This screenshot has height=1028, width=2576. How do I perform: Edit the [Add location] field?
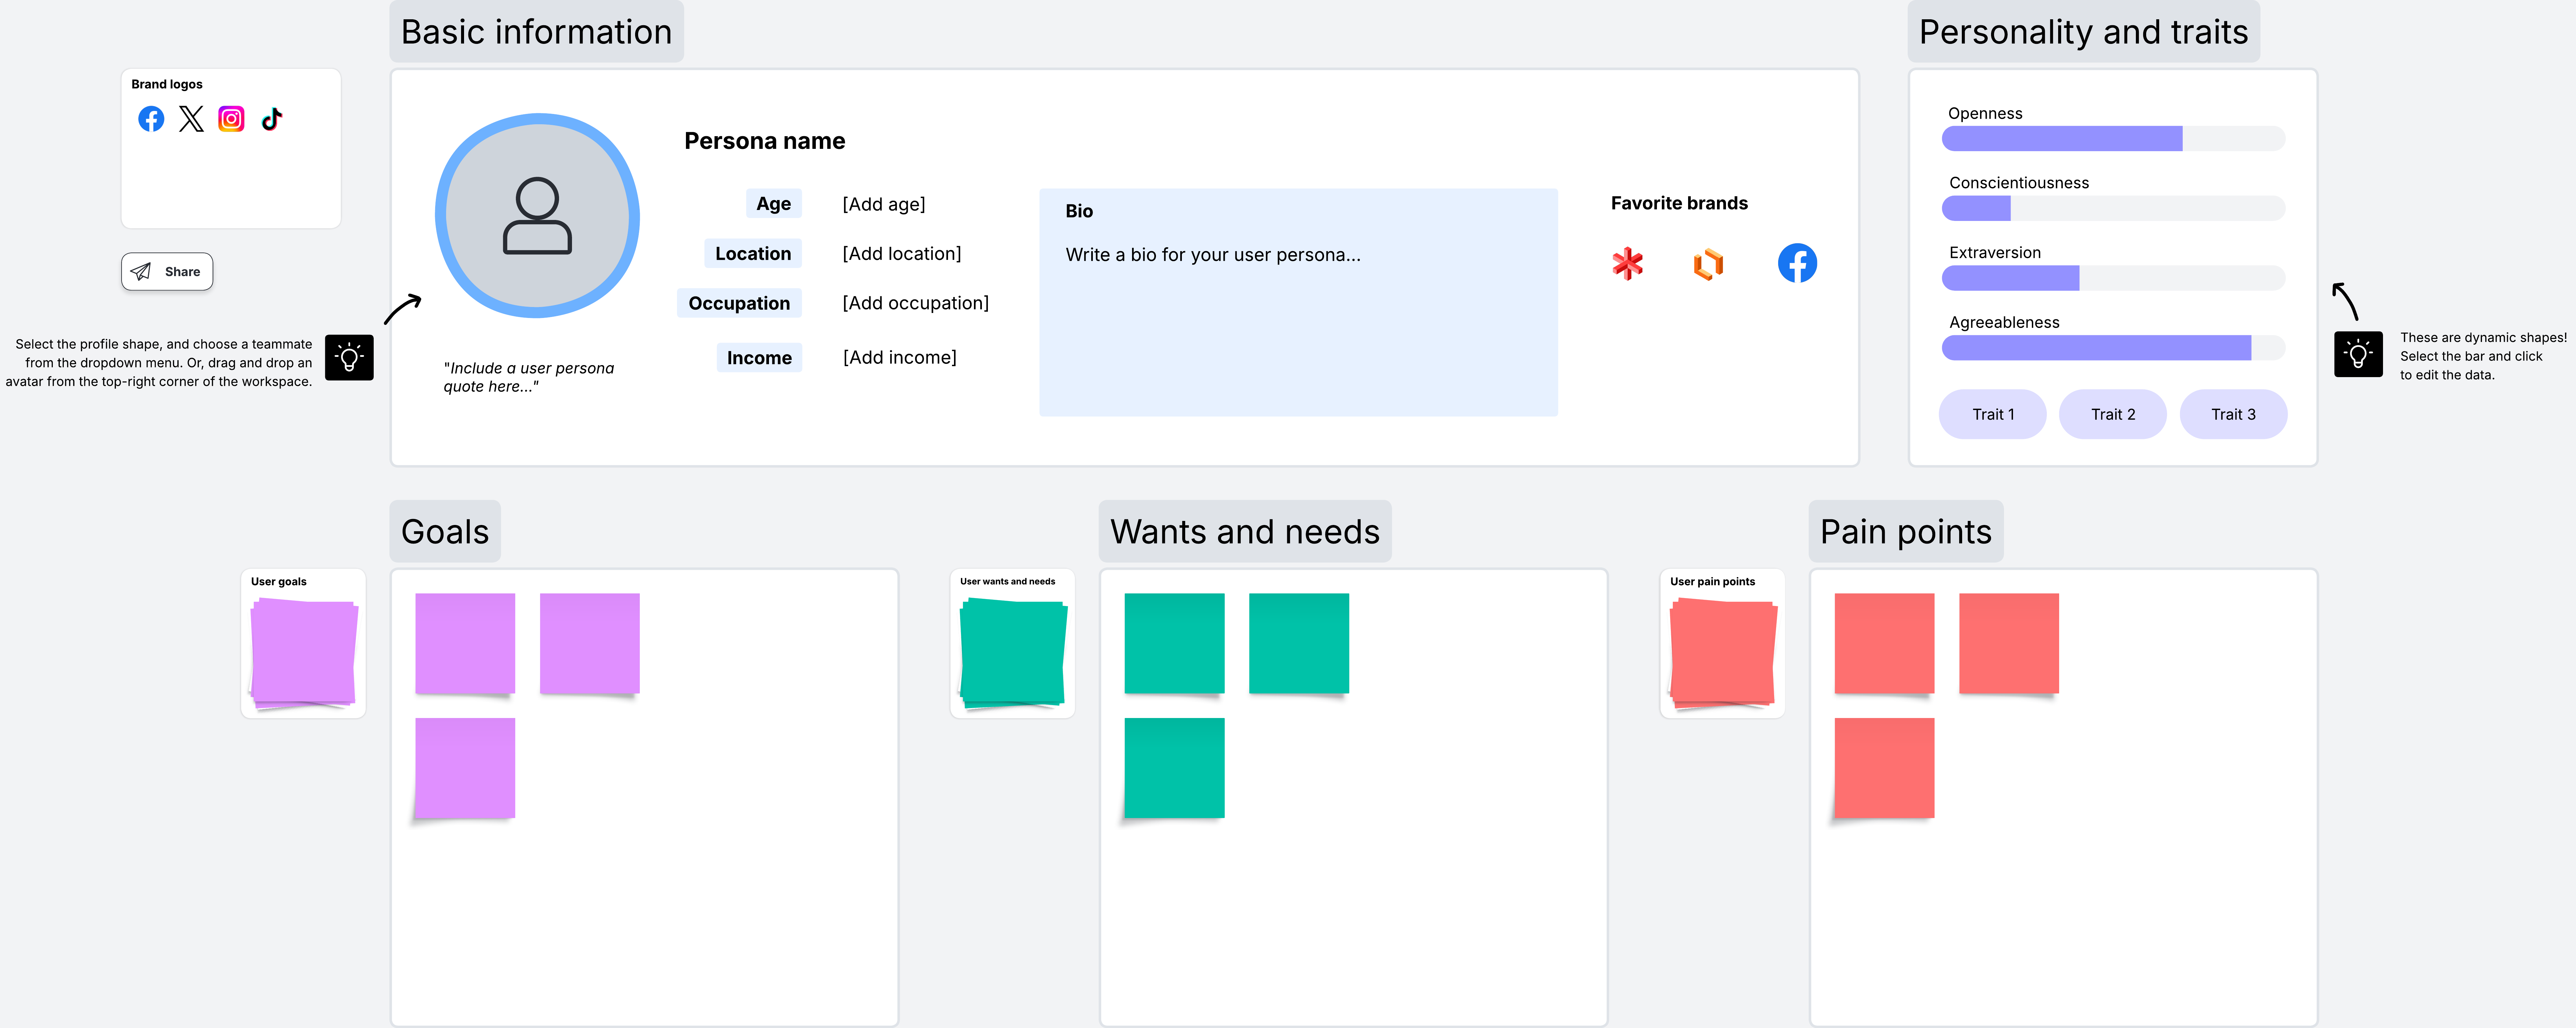click(902, 254)
